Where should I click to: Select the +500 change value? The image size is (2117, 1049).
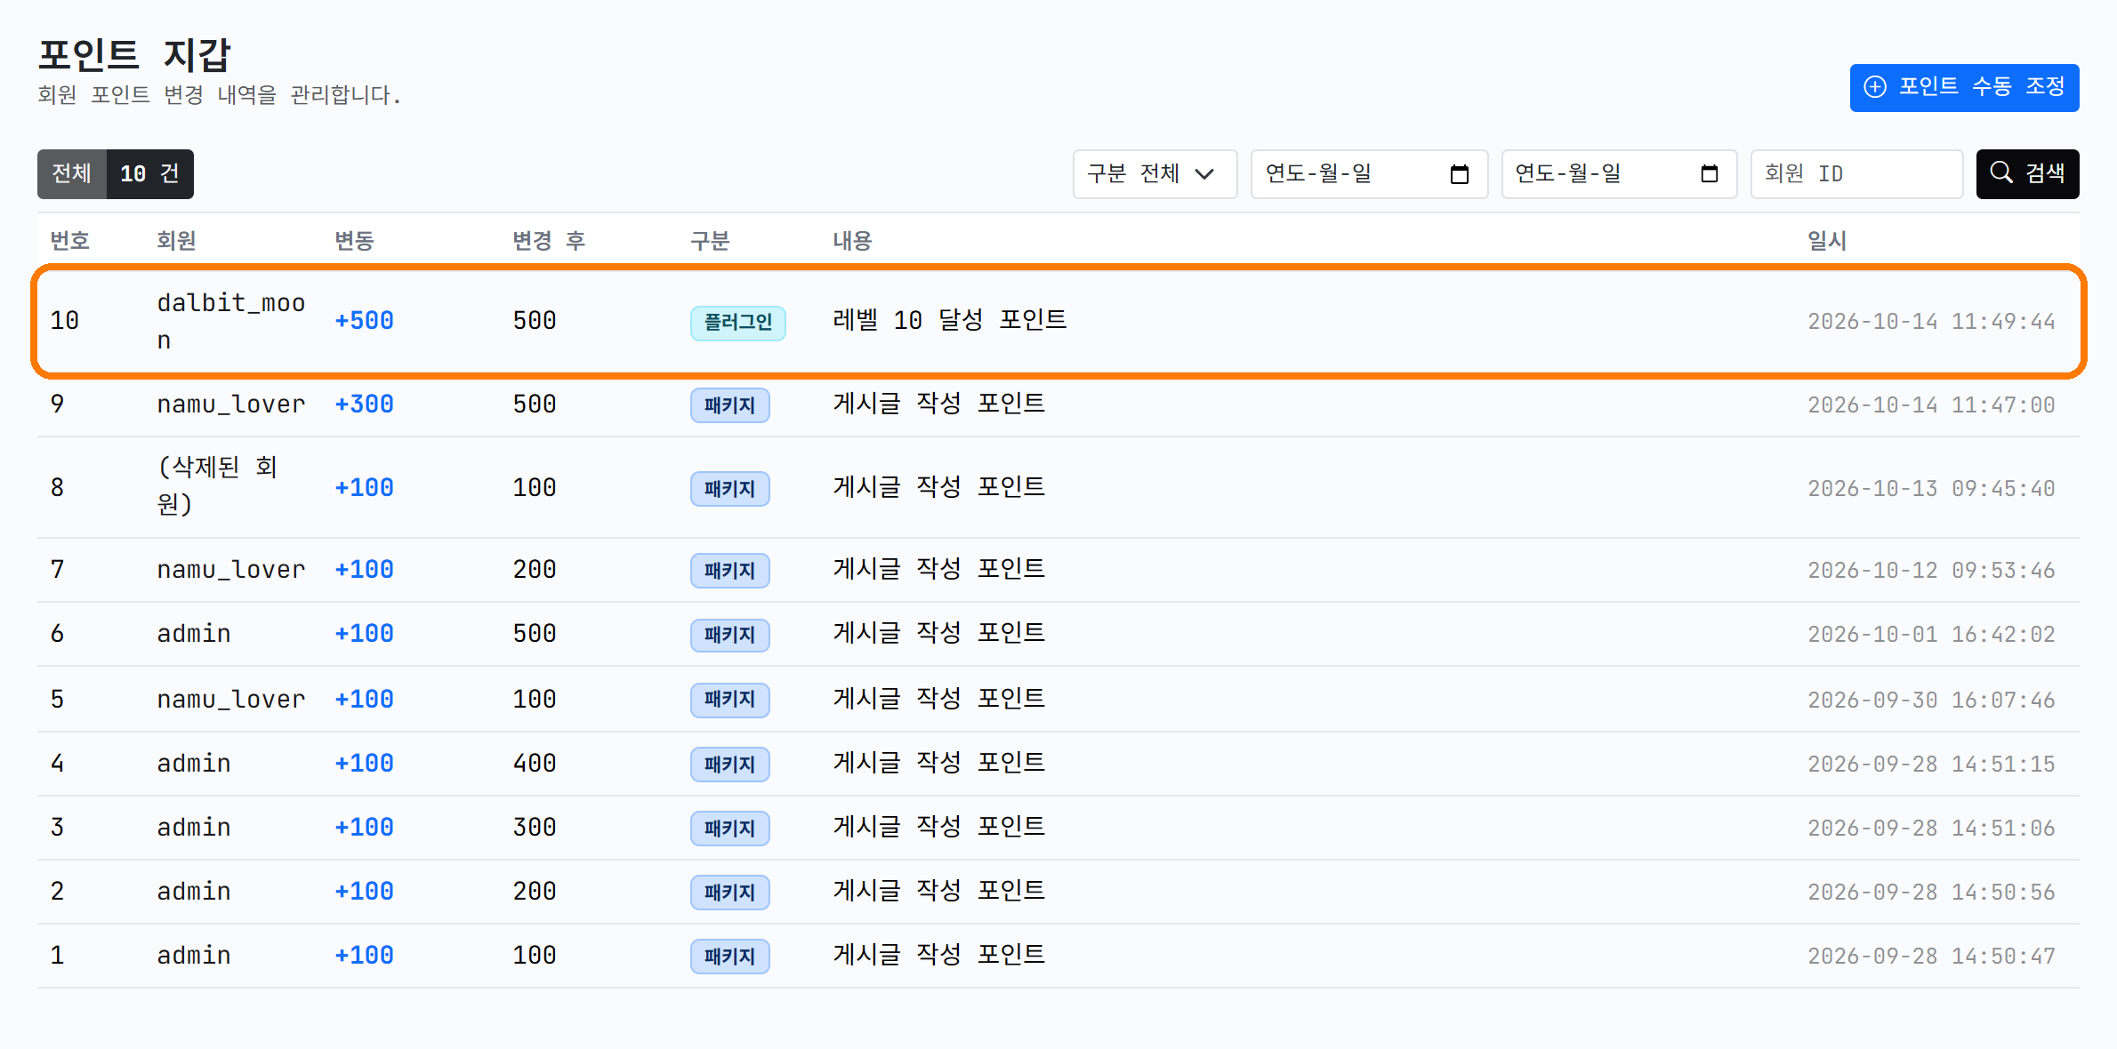tap(364, 321)
